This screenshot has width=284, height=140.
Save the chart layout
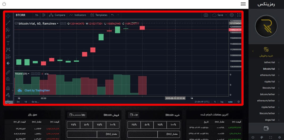pyautogui.click(x=218, y=15)
